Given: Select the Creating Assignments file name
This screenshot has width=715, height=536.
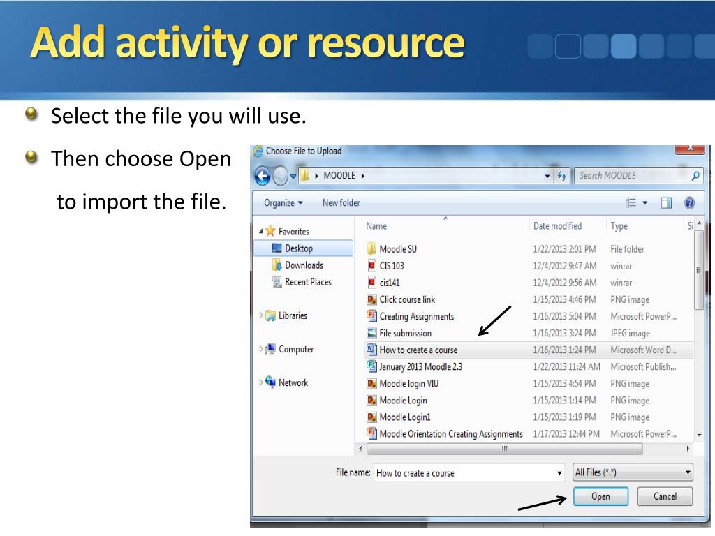Looking at the screenshot, I should click(417, 316).
